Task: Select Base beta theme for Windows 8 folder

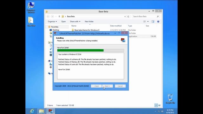Action: coord(87,30)
